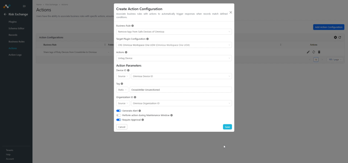The image size is (348, 163).
Task: Click the info icon next to Tag label
Action: [x=122, y=84]
